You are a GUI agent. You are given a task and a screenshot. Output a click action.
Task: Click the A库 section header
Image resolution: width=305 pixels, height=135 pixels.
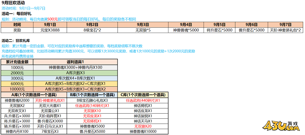point(34,95)
